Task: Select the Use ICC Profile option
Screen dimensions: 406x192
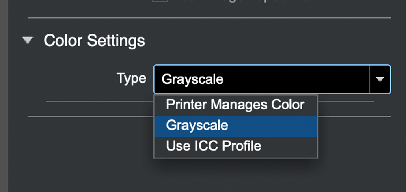Action: [235, 146]
